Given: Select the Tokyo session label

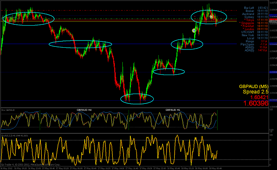Looking at the screenshot, I should (x=249, y=20).
